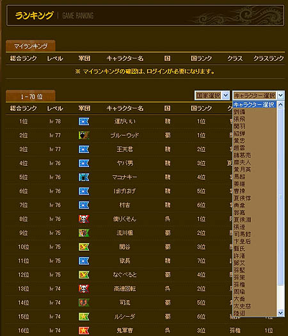Image resolution: width=288 pixels, height=336 pixels.
Task: Click skull legion emblem in 高速回転's row
Action: (x=84, y=289)
